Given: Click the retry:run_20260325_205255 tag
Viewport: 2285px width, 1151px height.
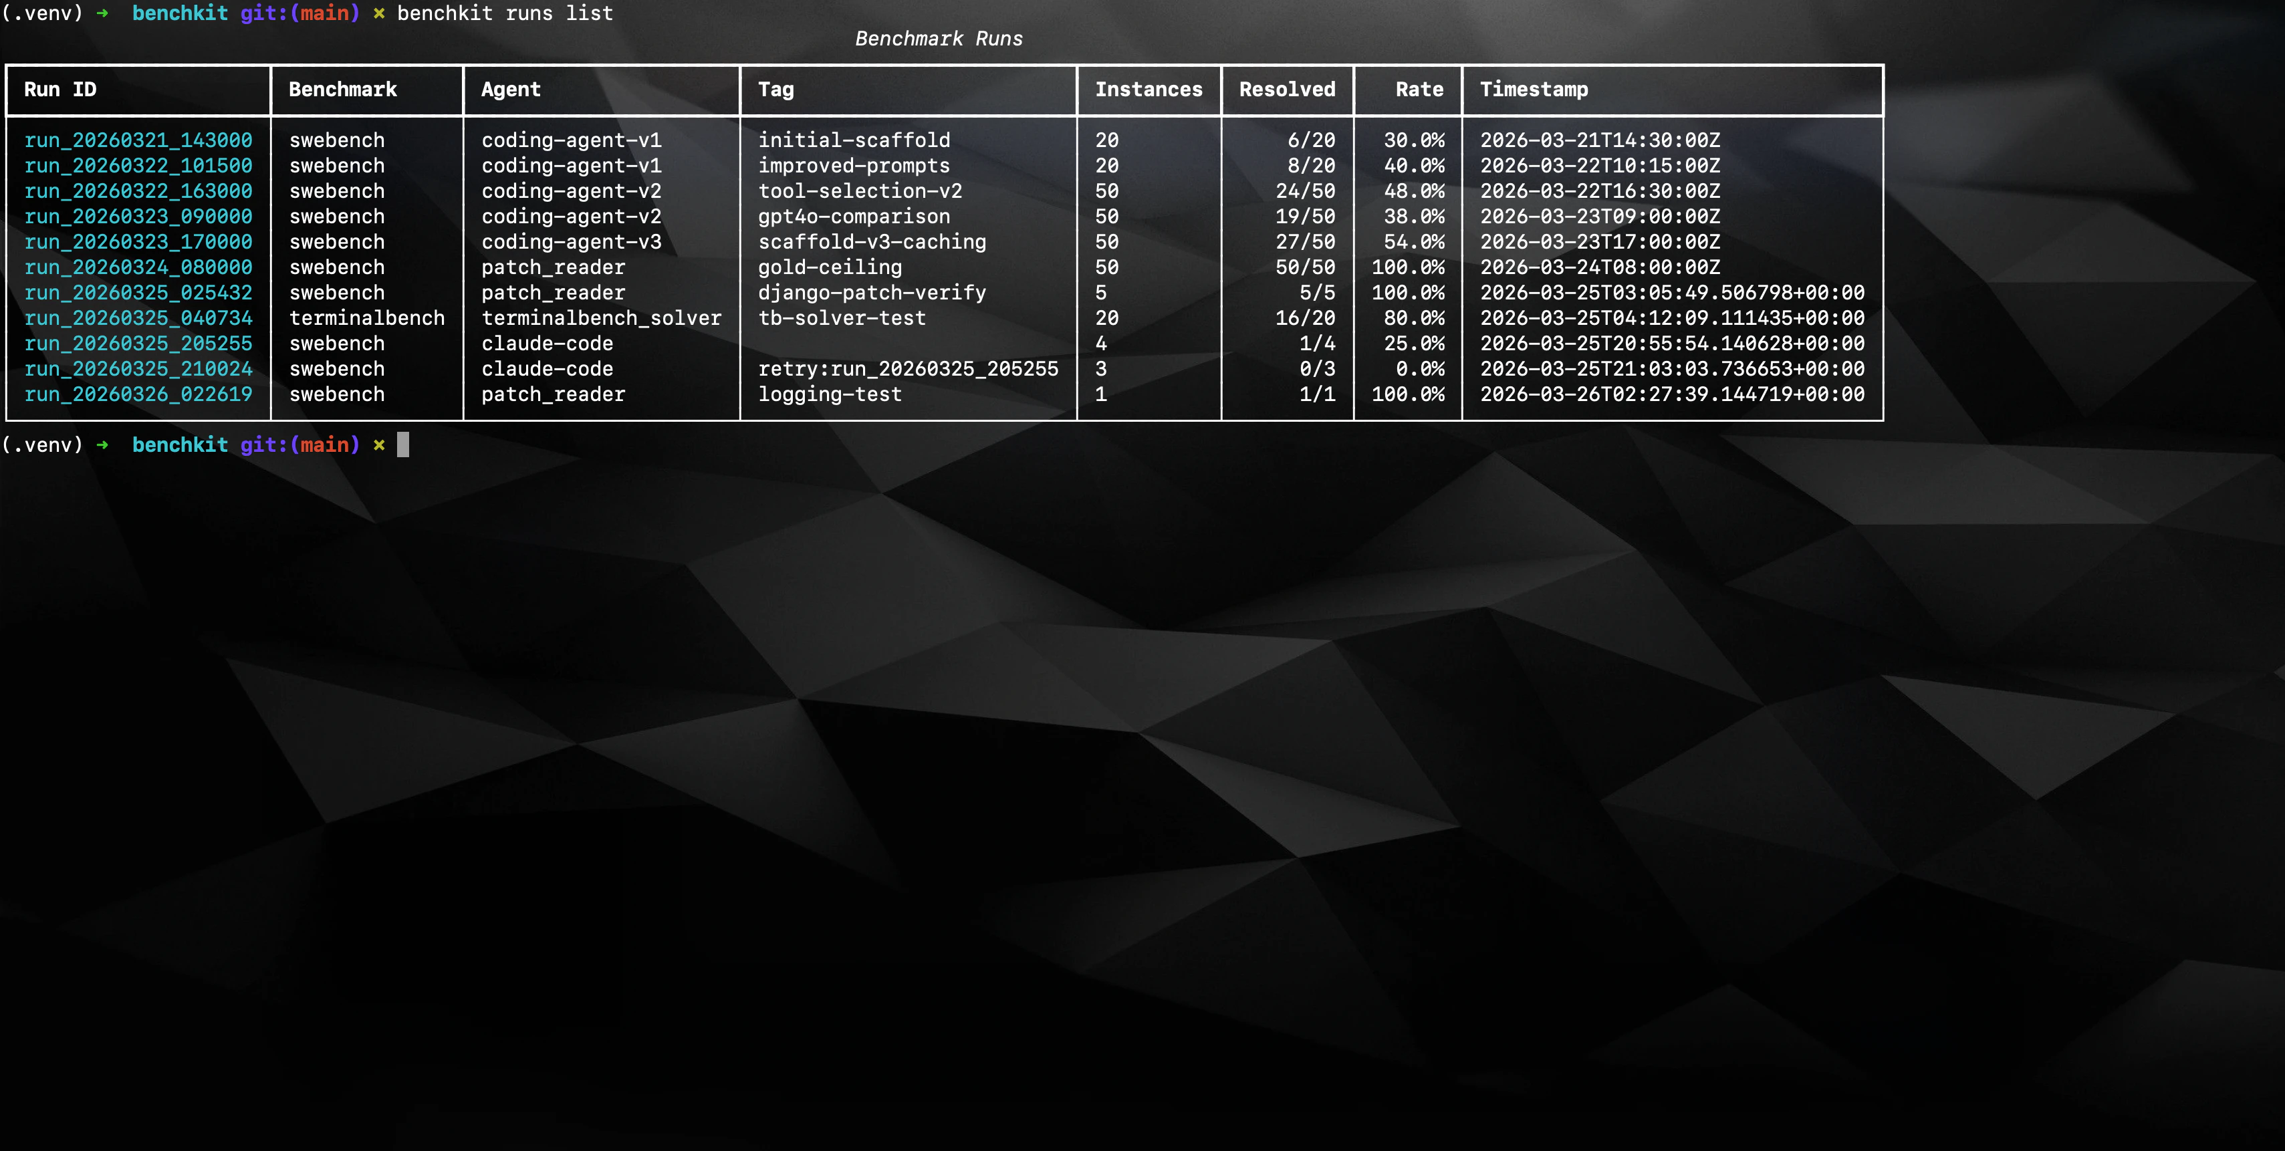Looking at the screenshot, I should (907, 369).
